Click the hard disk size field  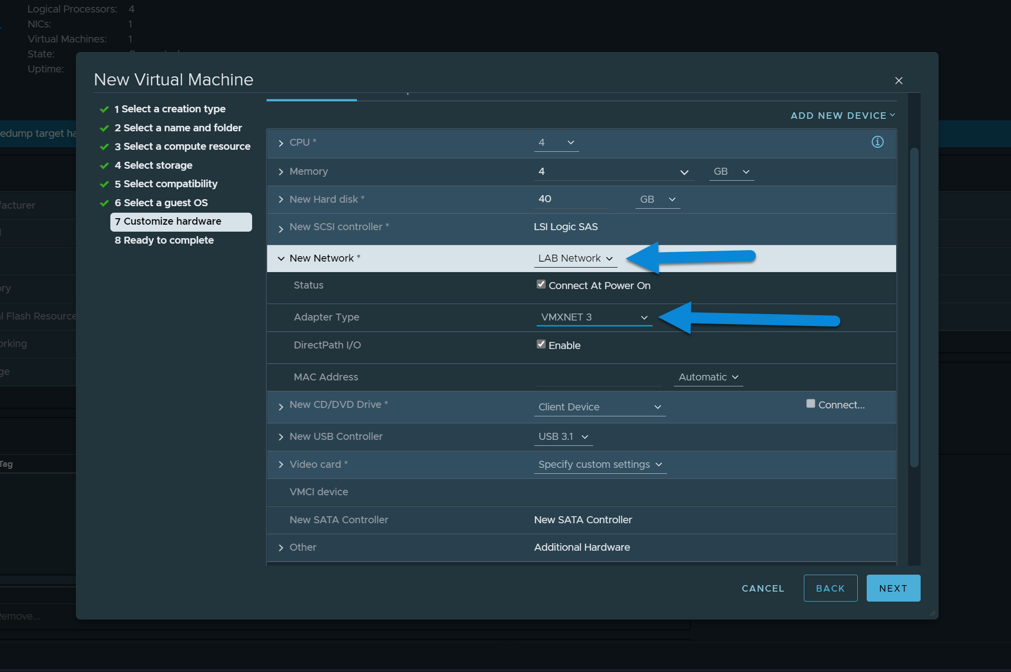tap(572, 199)
